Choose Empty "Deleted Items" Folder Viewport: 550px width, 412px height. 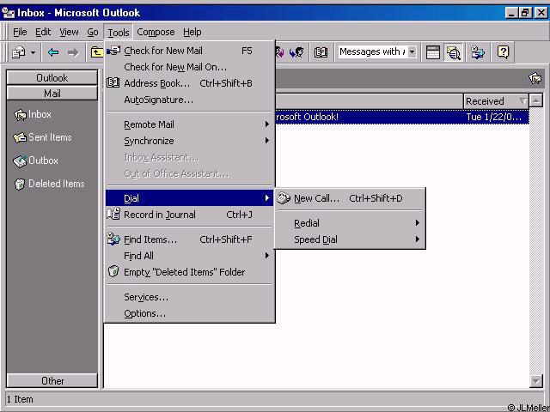tap(189, 272)
